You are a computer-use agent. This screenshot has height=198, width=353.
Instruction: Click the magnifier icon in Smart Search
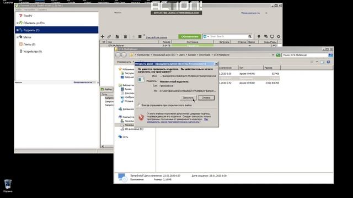(x=250, y=36)
